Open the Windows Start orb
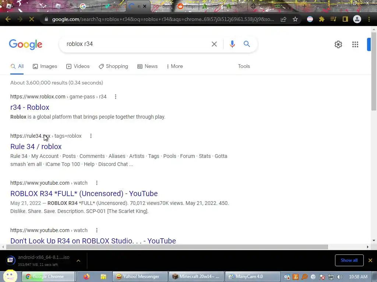Screen dimensions: 377x282 point(10,276)
